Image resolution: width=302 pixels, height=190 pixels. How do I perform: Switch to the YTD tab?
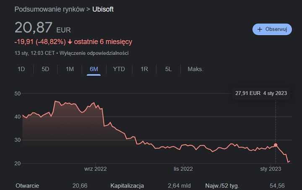pyautogui.click(x=119, y=69)
